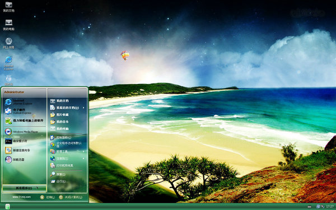Open Network Neighborhood desktop icon (网上邻居)

pos(8,43)
